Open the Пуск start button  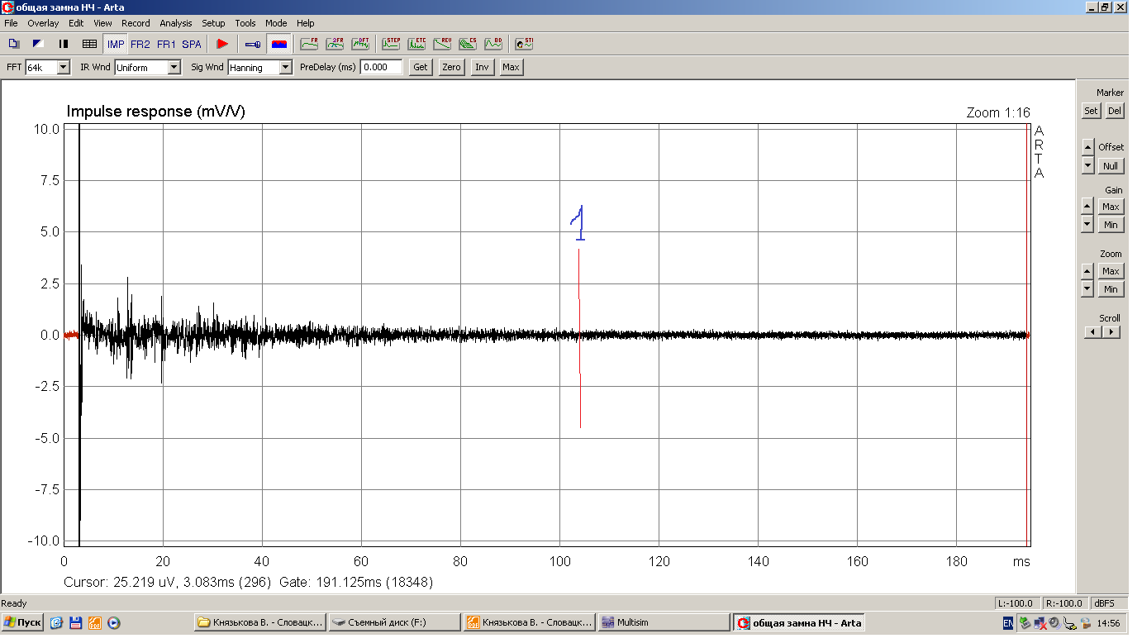(23, 622)
